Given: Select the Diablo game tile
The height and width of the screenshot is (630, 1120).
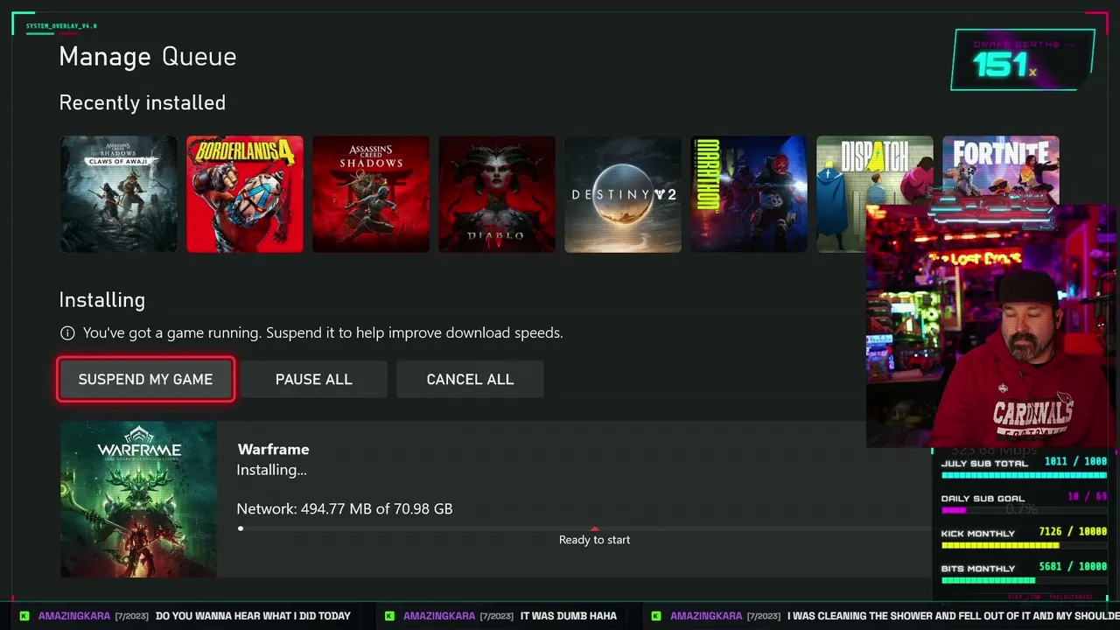Looking at the screenshot, I should [x=497, y=194].
